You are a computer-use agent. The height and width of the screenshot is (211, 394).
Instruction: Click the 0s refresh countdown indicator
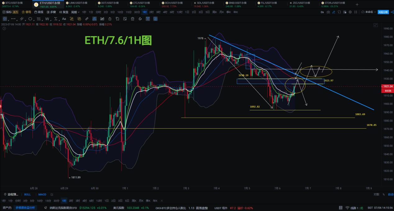coord(322,12)
